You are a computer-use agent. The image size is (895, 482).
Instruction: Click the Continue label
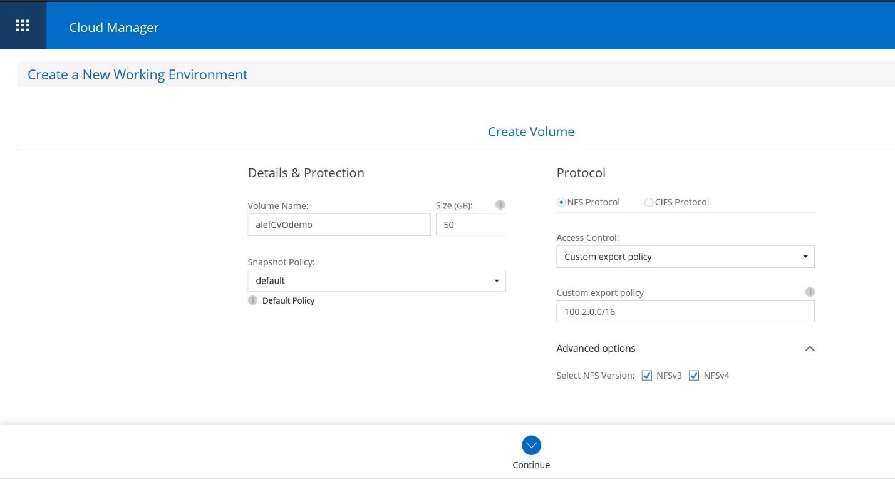(x=531, y=465)
